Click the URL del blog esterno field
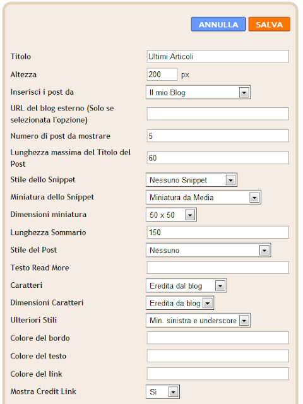The width and height of the screenshot is (303, 404). pyautogui.click(x=218, y=114)
